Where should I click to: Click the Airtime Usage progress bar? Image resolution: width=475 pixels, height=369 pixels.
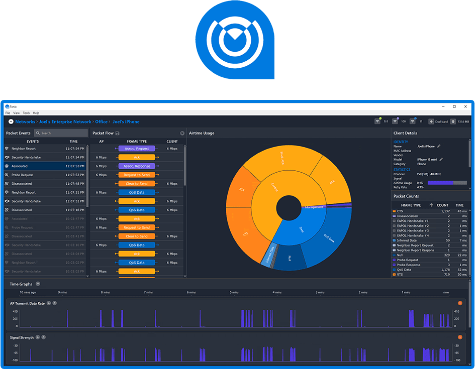(x=447, y=182)
